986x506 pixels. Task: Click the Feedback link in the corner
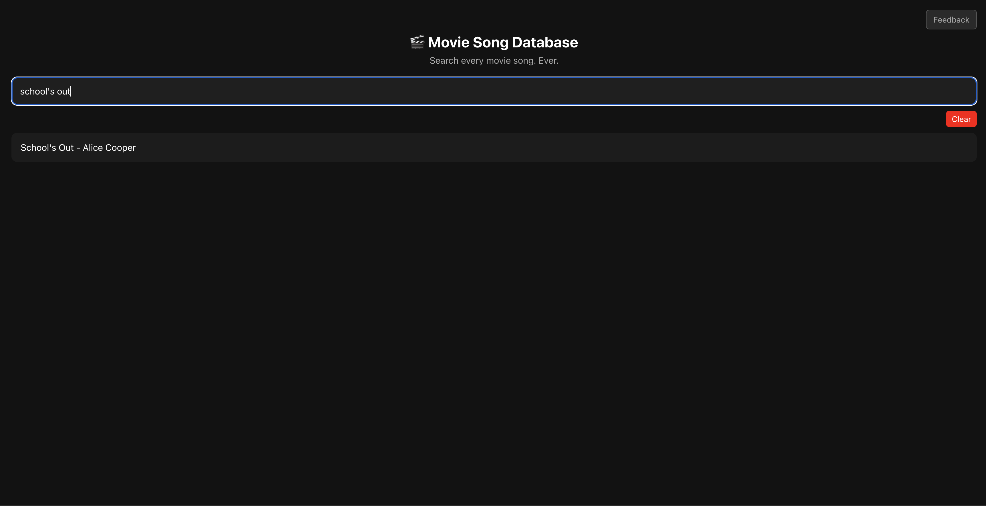pyautogui.click(x=951, y=19)
